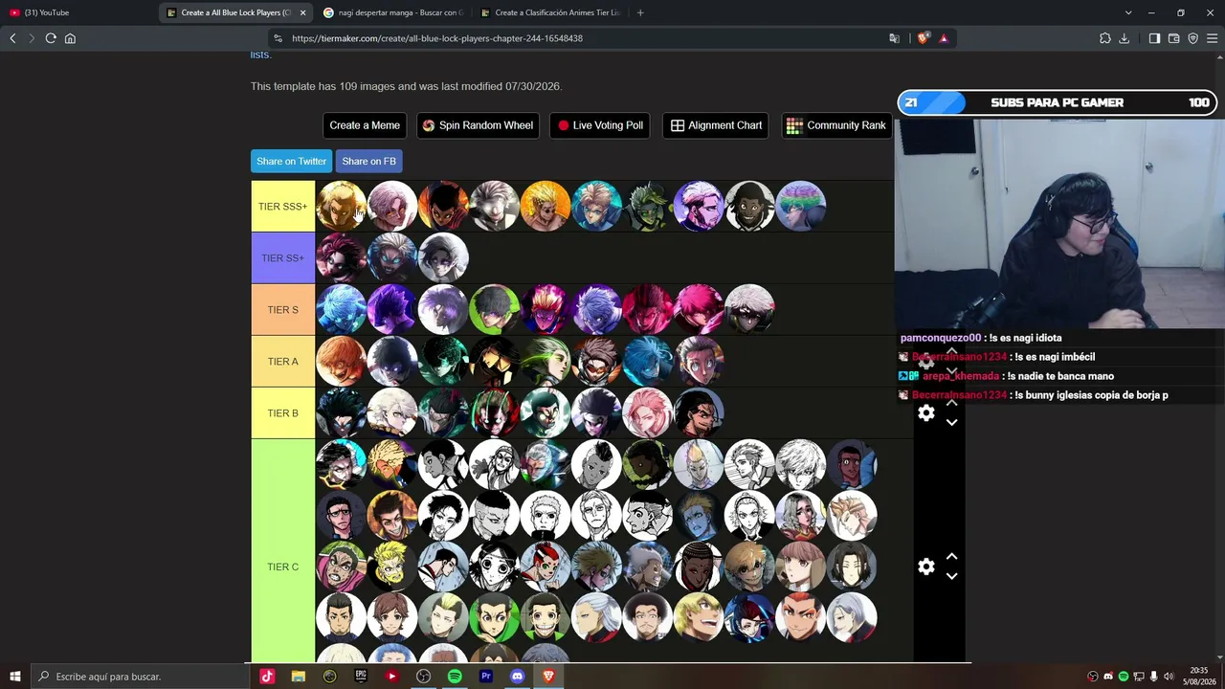Viewport: 1225px width, 689px height.
Task: Open settings gear for TIER C row
Action: click(926, 567)
